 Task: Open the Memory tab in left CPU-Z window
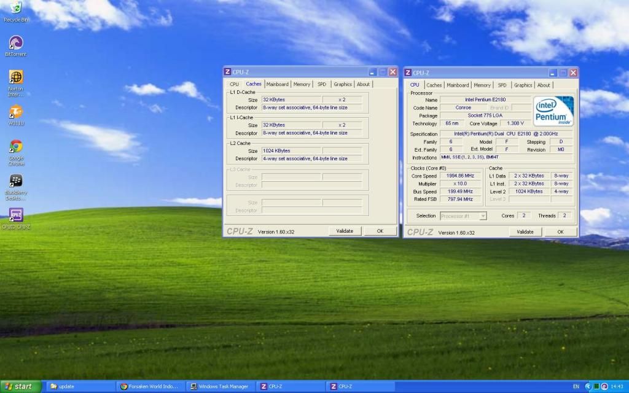click(x=302, y=84)
